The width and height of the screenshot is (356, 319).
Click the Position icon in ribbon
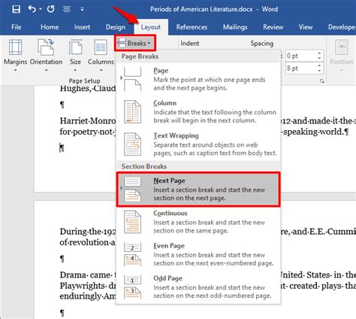coord(342,47)
